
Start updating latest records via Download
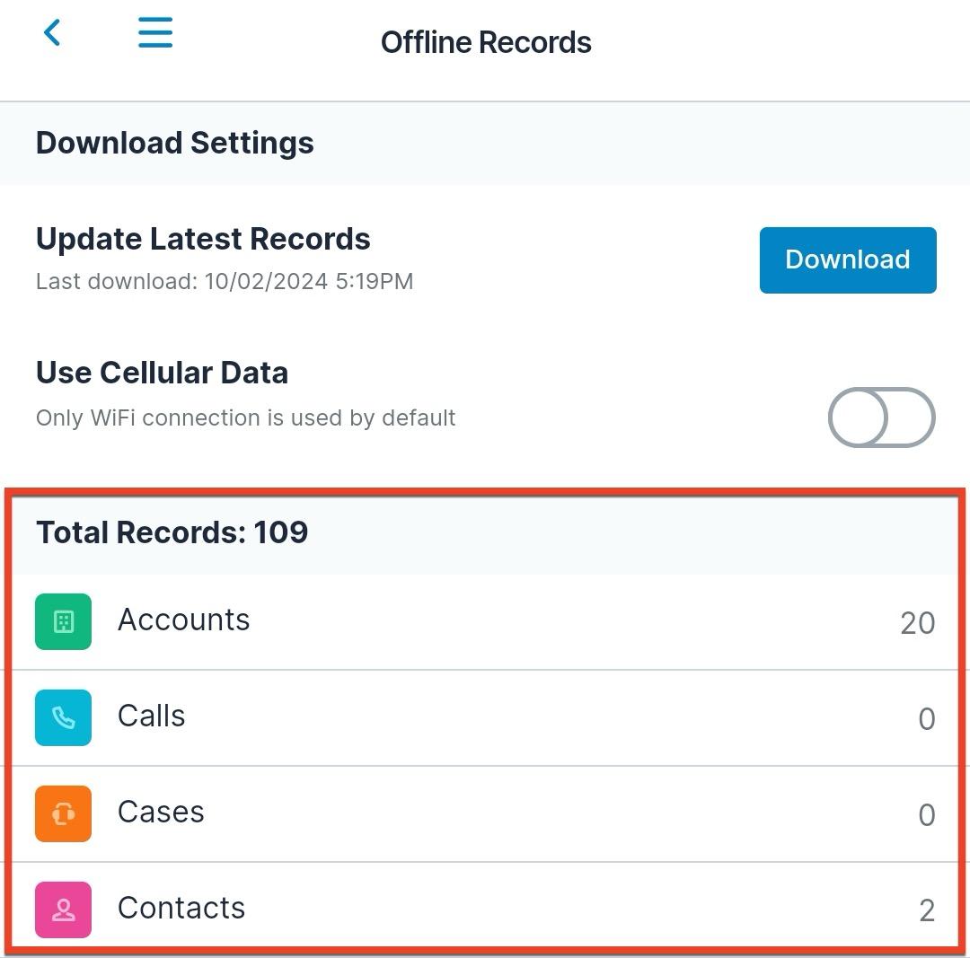coord(847,259)
